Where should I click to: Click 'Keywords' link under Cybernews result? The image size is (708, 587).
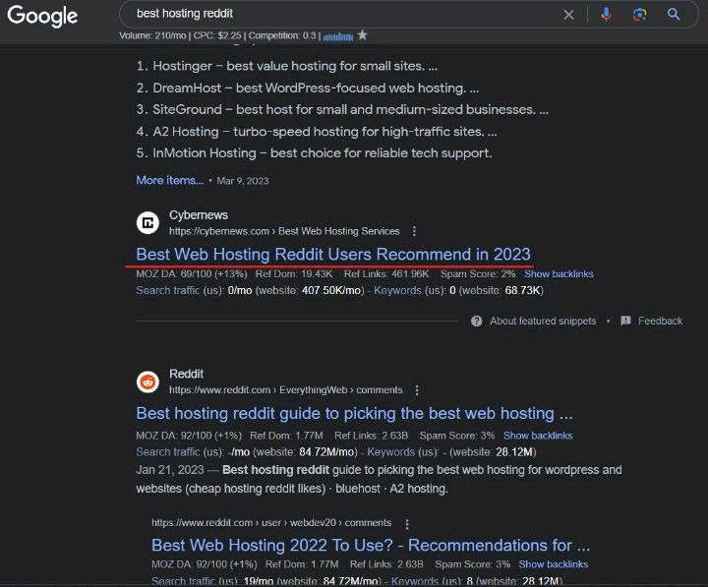click(x=397, y=290)
